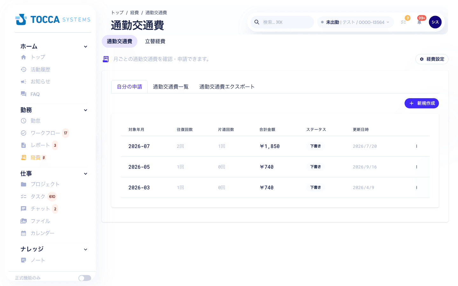Open チャット in the sidebar

coord(40,209)
